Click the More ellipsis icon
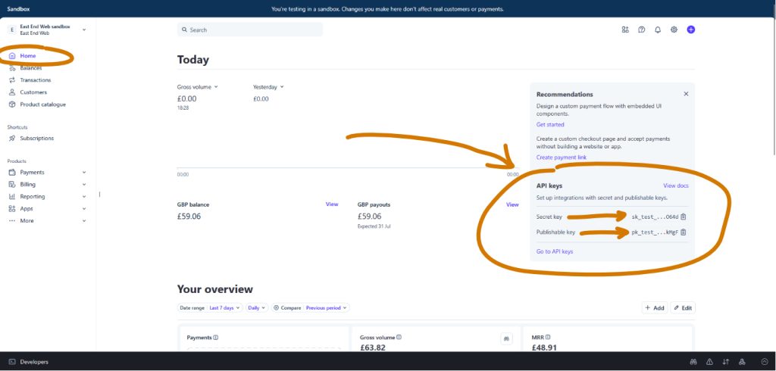 pos(12,220)
